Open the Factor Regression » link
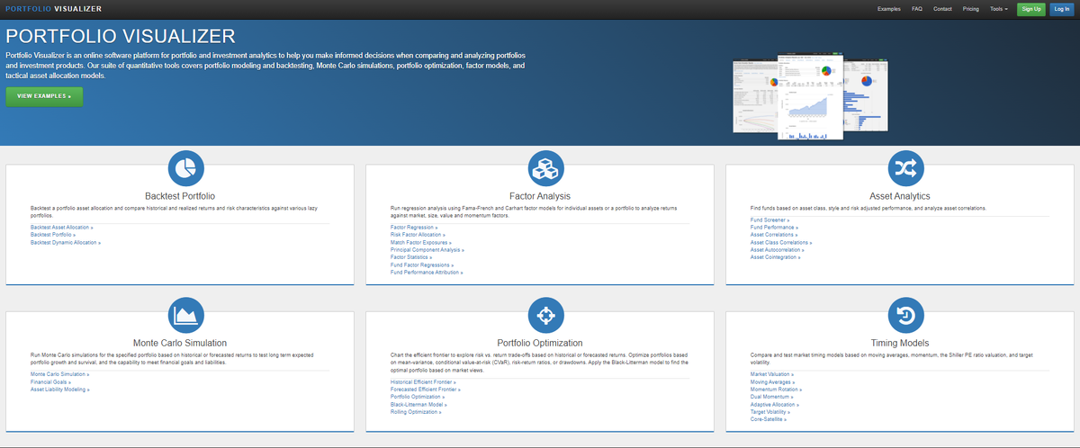The height and width of the screenshot is (448, 1080). pos(412,228)
